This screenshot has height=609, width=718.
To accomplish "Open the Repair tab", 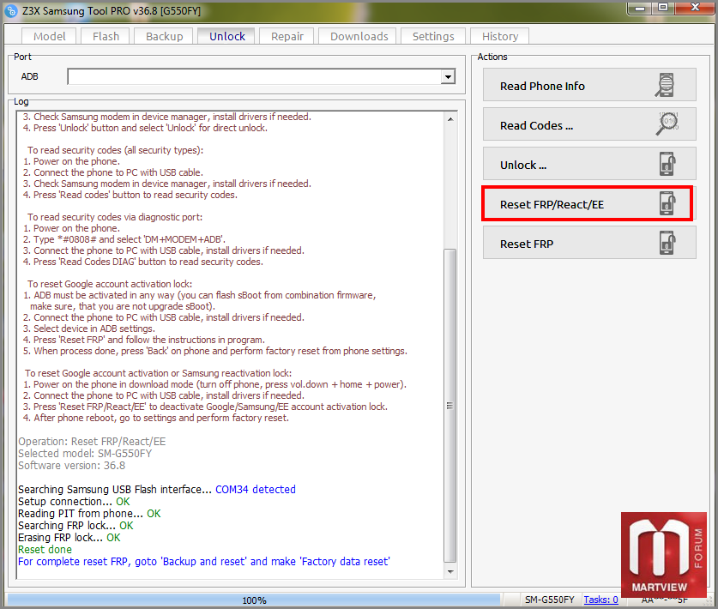I will tap(287, 36).
